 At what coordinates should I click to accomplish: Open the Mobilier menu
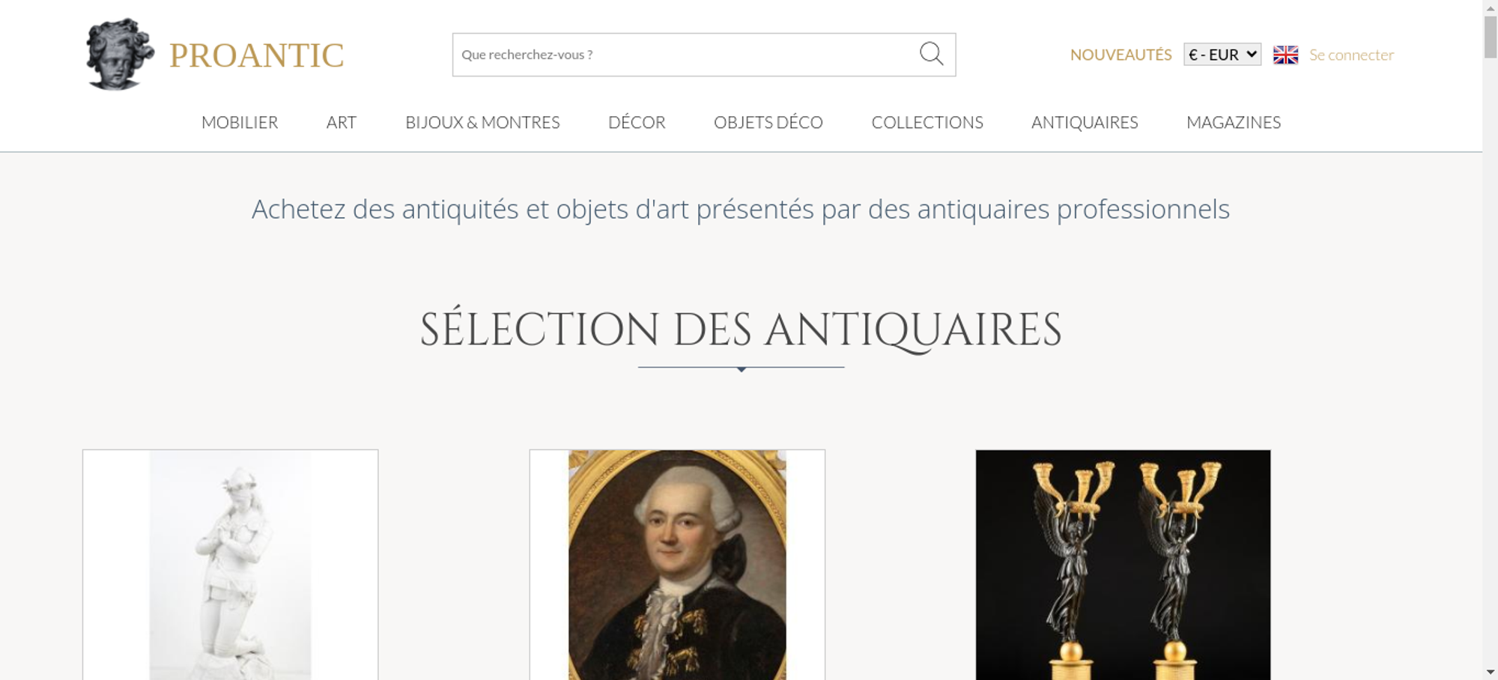(x=240, y=122)
